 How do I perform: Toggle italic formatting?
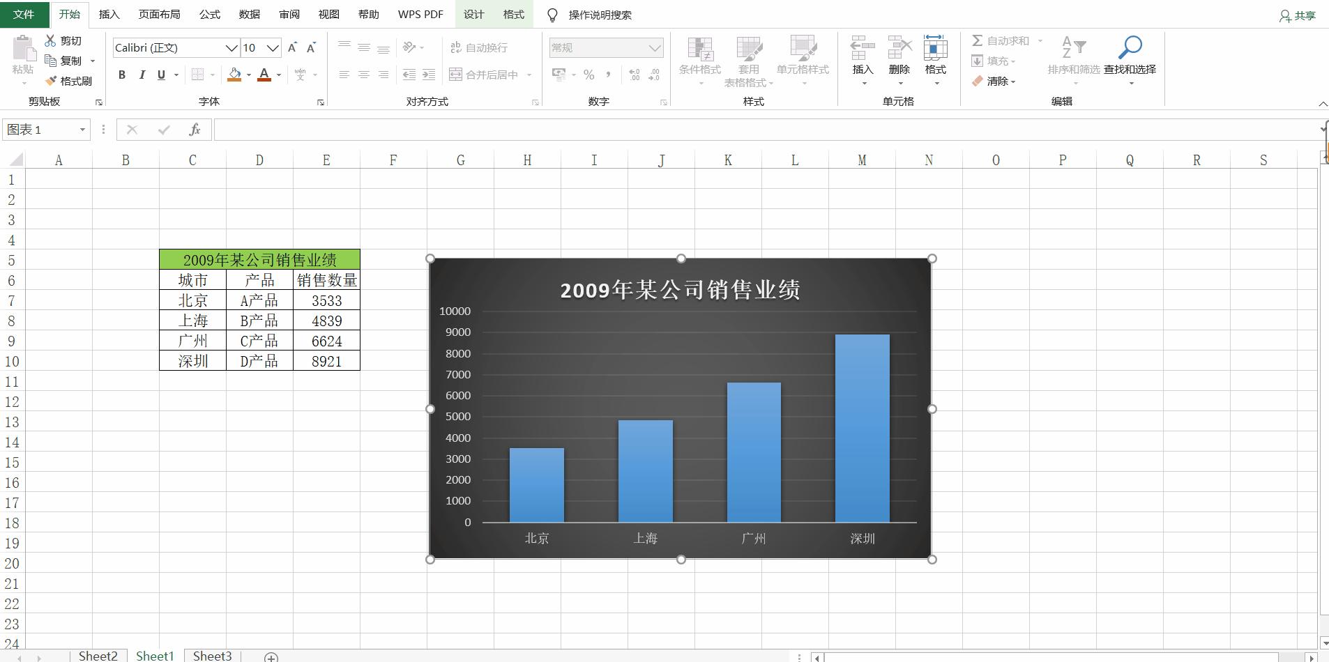[x=142, y=75]
